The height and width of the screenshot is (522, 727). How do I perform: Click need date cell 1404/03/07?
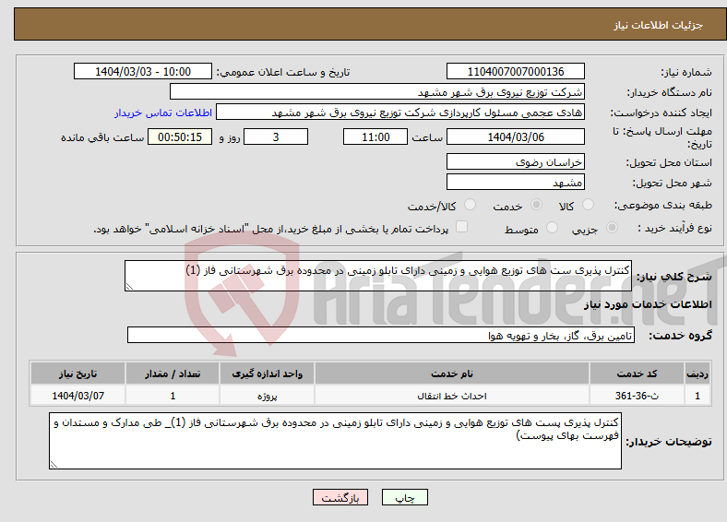(77, 396)
